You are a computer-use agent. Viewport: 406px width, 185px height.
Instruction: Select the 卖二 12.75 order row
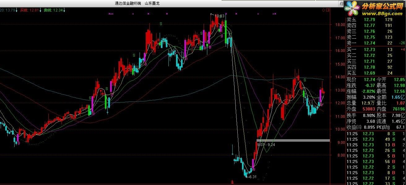click(375, 37)
